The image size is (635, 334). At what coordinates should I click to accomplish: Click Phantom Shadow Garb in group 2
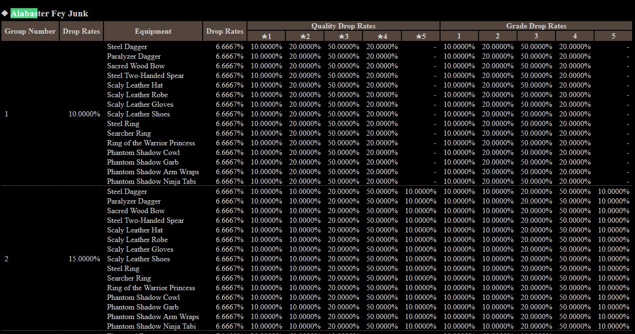click(x=143, y=307)
